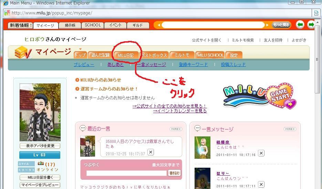Expand MORE for 一言メッセージ section
This screenshot has width=322, height=189.
click(x=290, y=129)
